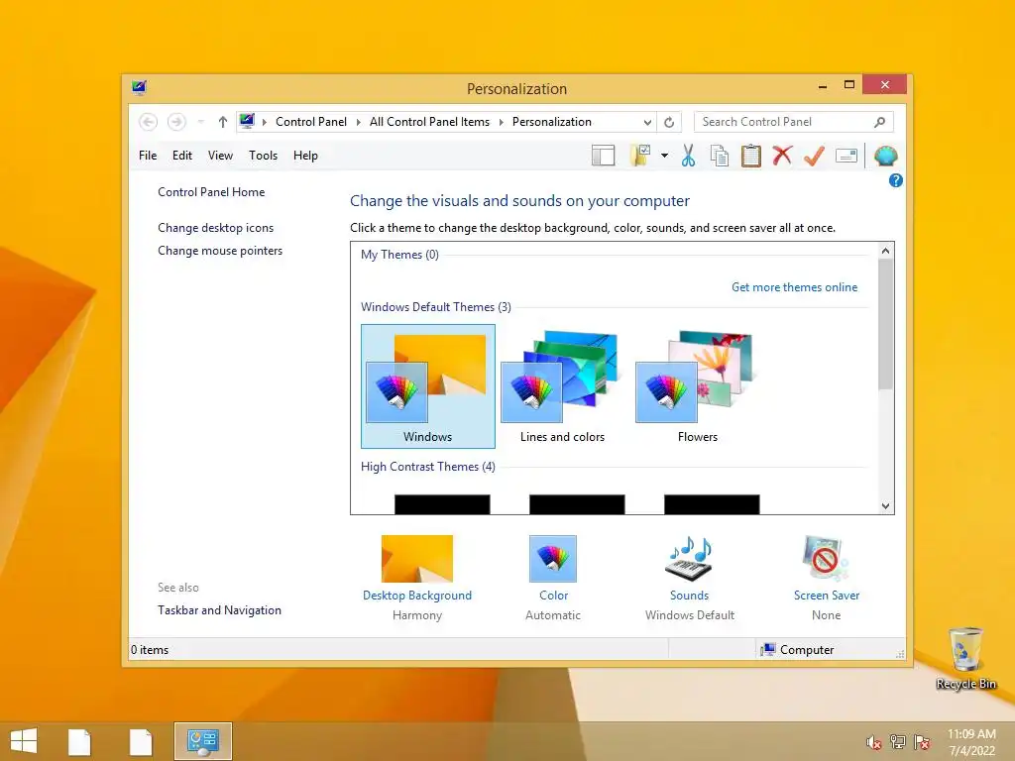
Task: Click the Control Panel taskbar icon
Action: [x=202, y=741]
